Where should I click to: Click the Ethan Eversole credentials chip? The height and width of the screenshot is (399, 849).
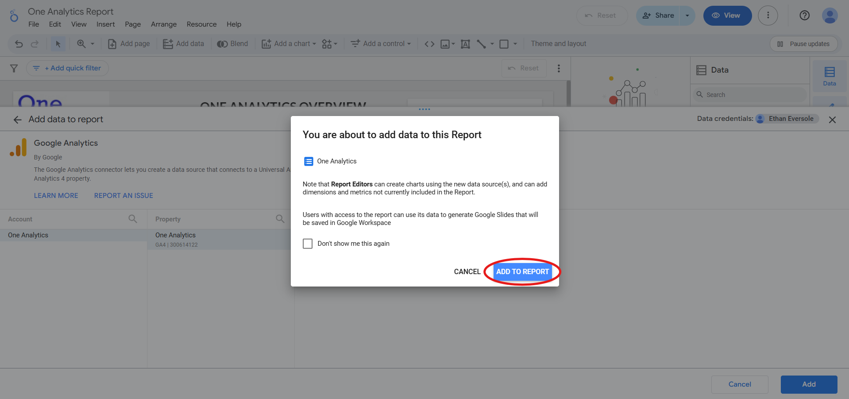[787, 119]
